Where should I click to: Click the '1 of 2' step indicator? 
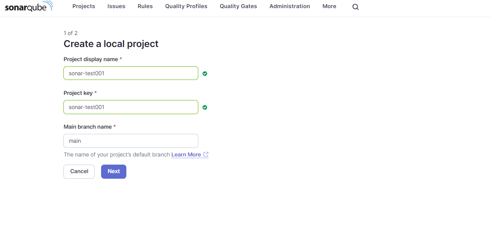coord(71,33)
